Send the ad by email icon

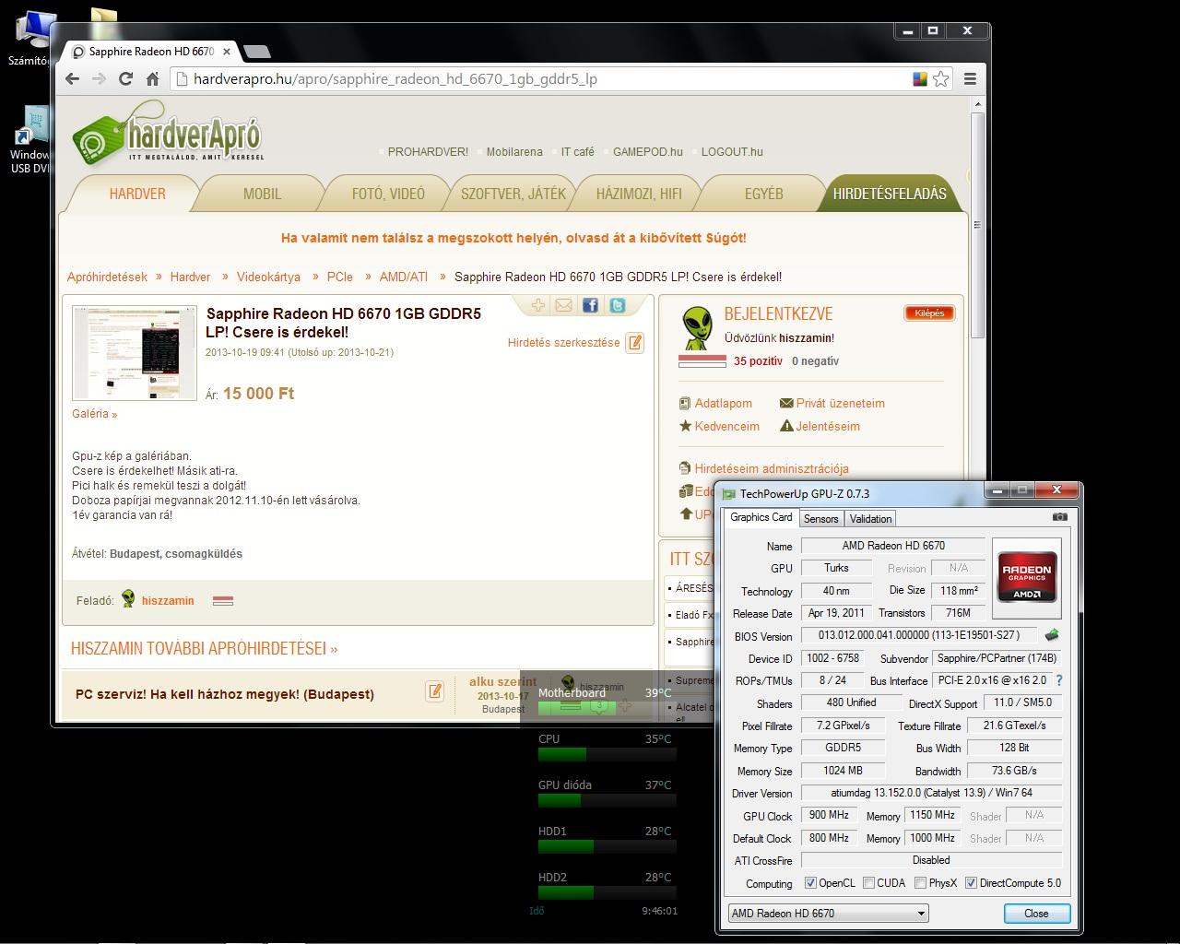(564, 305)
